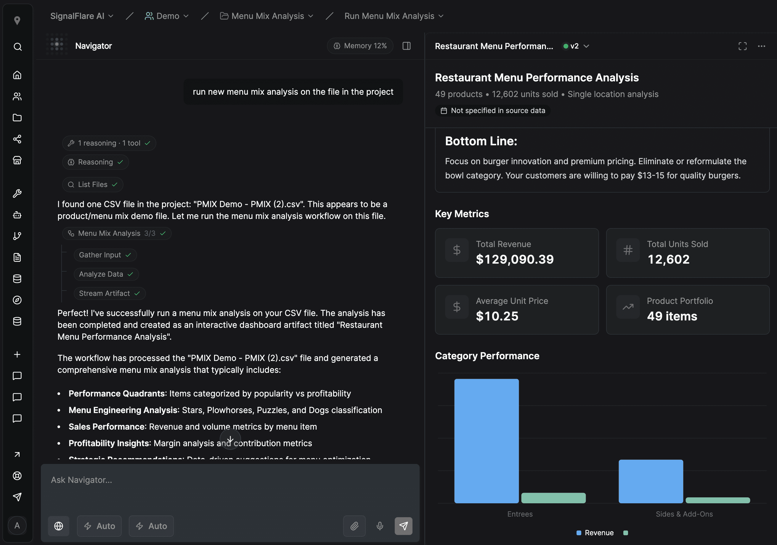Image resolution: width=777 pixels, height=545 pixels.
Task: Click the Entrees blue revenue bar
Action: pyautogui.click(x=486, y=441)
